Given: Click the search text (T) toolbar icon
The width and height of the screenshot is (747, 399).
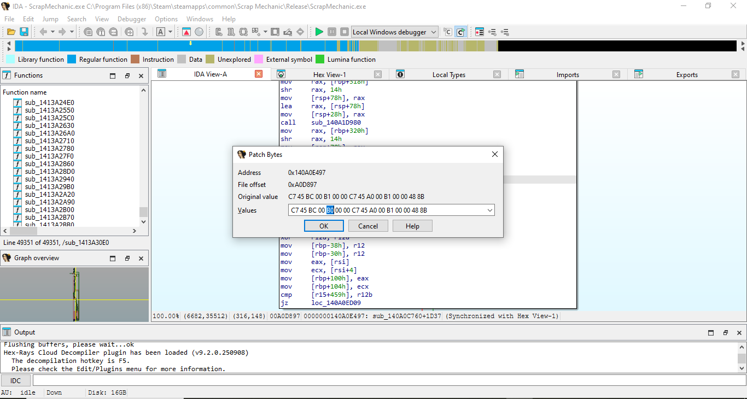Looking at the screenshot, I should (x=101, y=32).
